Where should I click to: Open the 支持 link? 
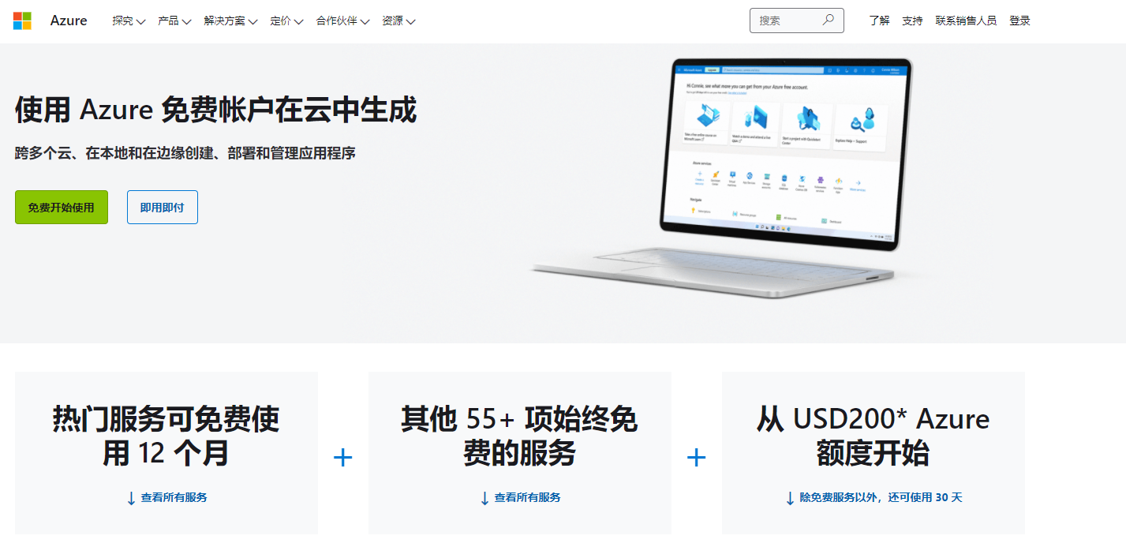[x=912, y=21]
